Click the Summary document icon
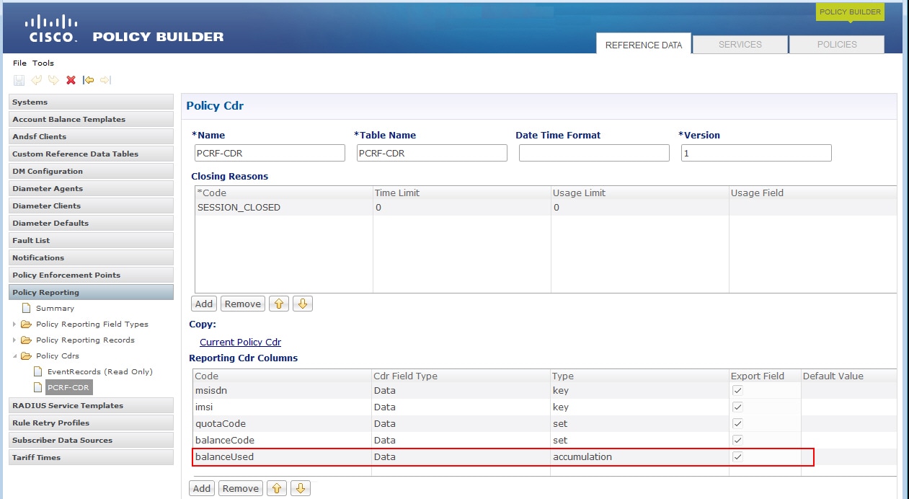Image resolution: width=909 pixels, height=499 pixels. [27, 309]
